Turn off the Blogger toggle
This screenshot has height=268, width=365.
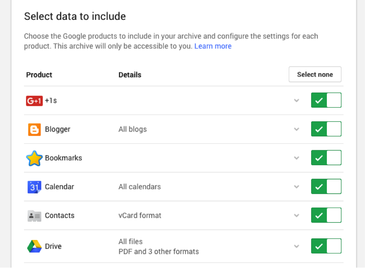coord(326,129)
